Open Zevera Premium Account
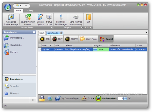152x112 pixels. coord(28,20)
